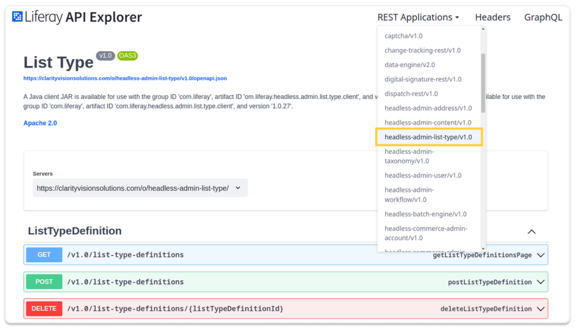This screenshot has width=575, height=328.
Task: Click the OAS3 badge
Action: tap(127, 56)
